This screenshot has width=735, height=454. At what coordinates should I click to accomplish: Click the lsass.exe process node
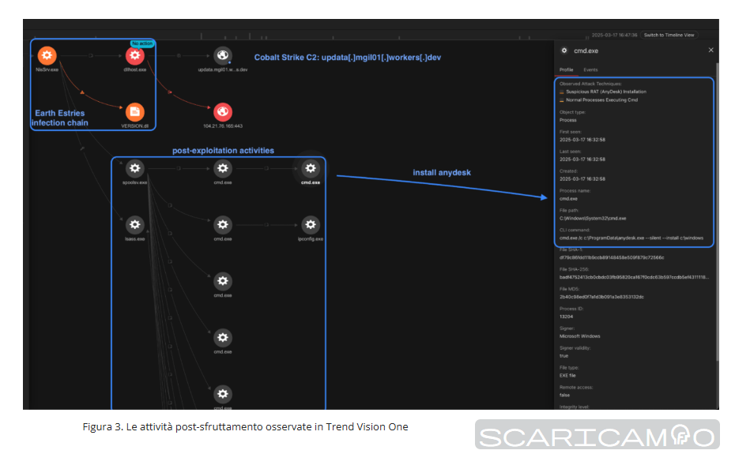[135, 224]
